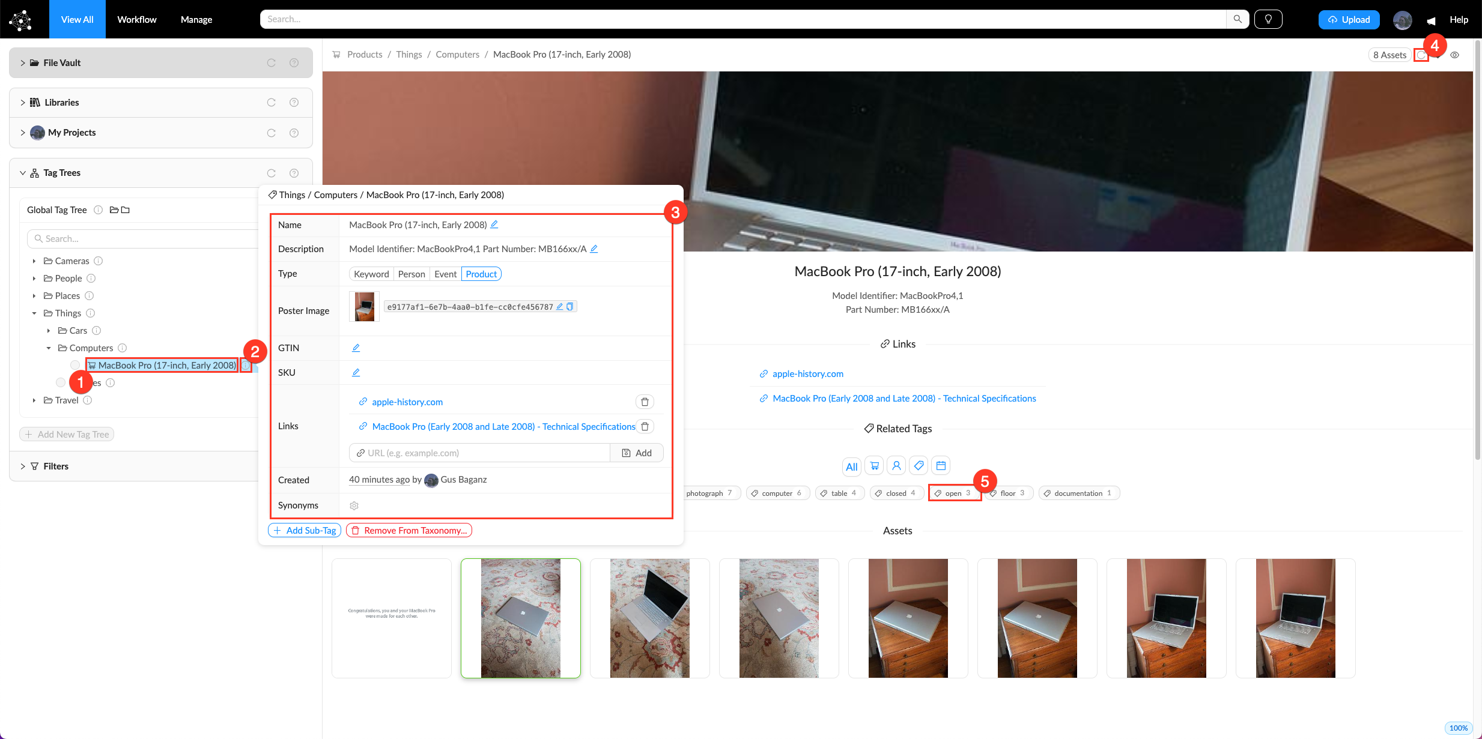Open synonyms settings gear icon
The image size is (1482, 739).
pyautogui.click(x=354, y=505)
